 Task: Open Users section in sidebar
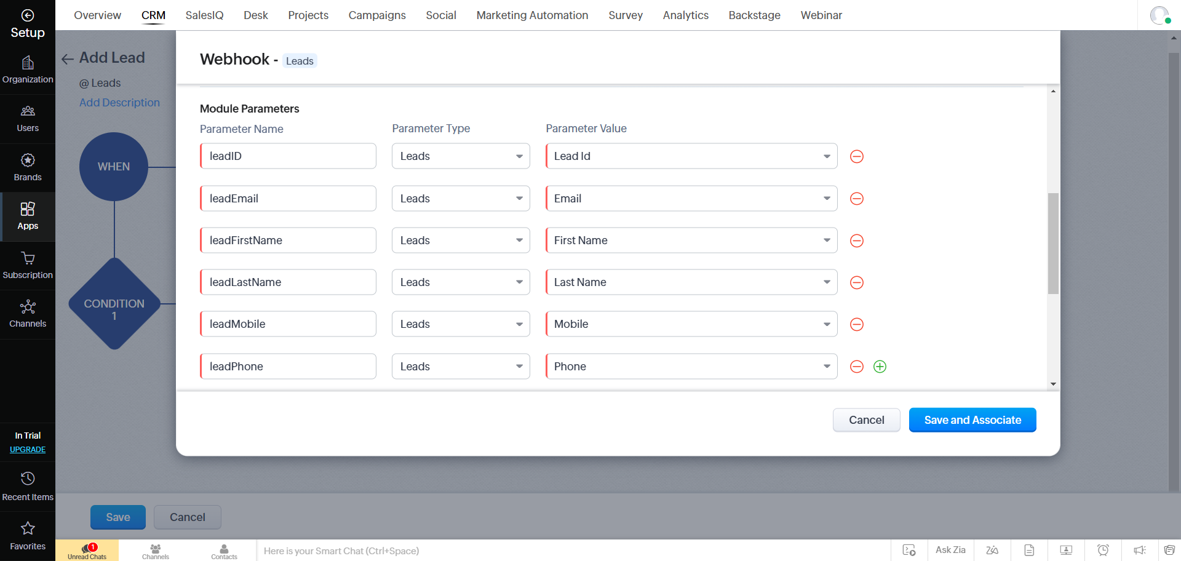(28, 119)
